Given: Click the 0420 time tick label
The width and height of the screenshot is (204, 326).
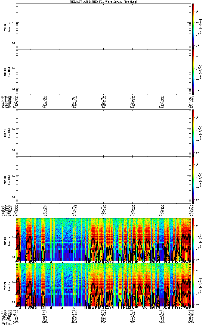Looking at the screenshot, I should point(45,322).
